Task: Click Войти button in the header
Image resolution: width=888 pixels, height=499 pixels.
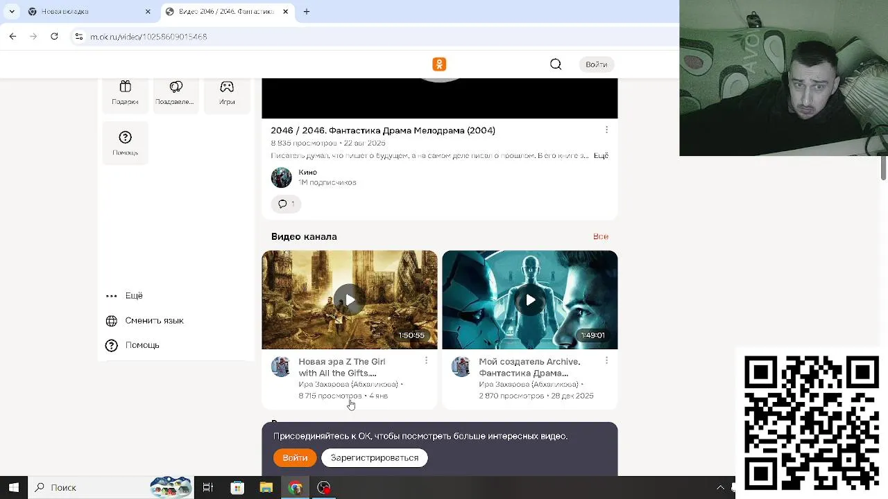Action: tap(596, 64)
